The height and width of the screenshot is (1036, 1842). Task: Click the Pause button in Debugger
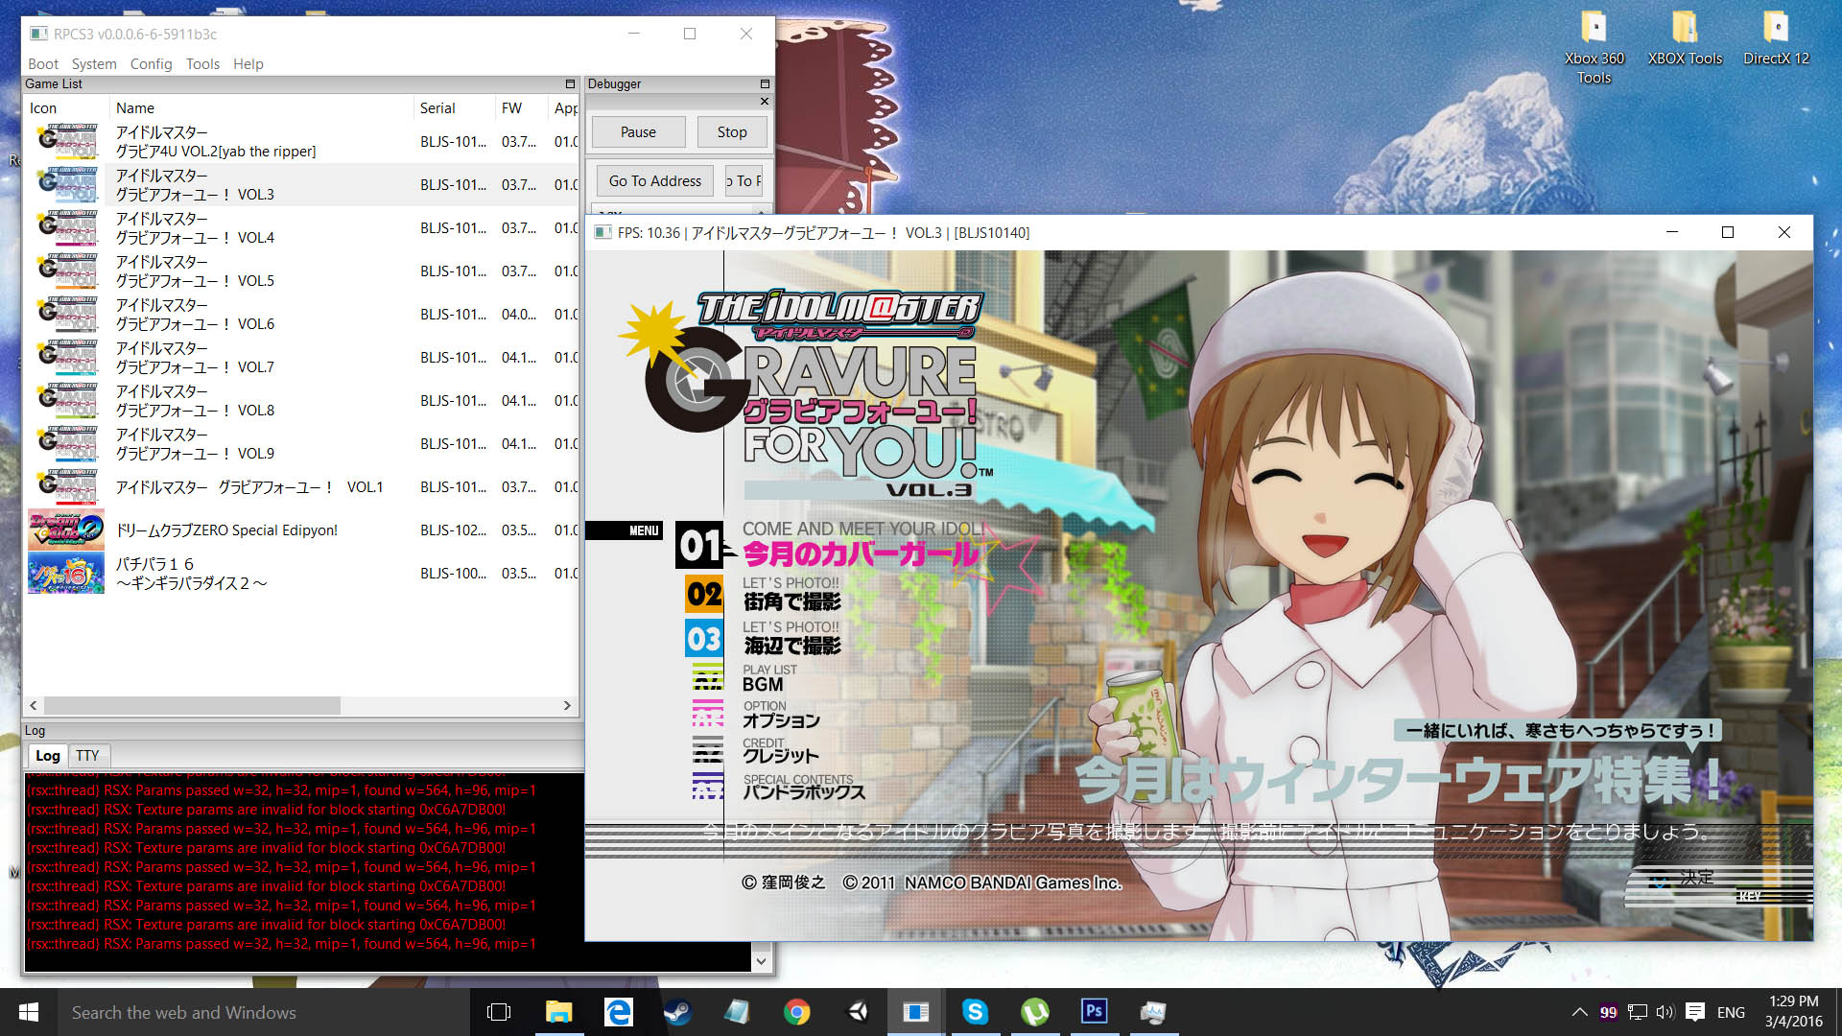[x=638, y=132]
